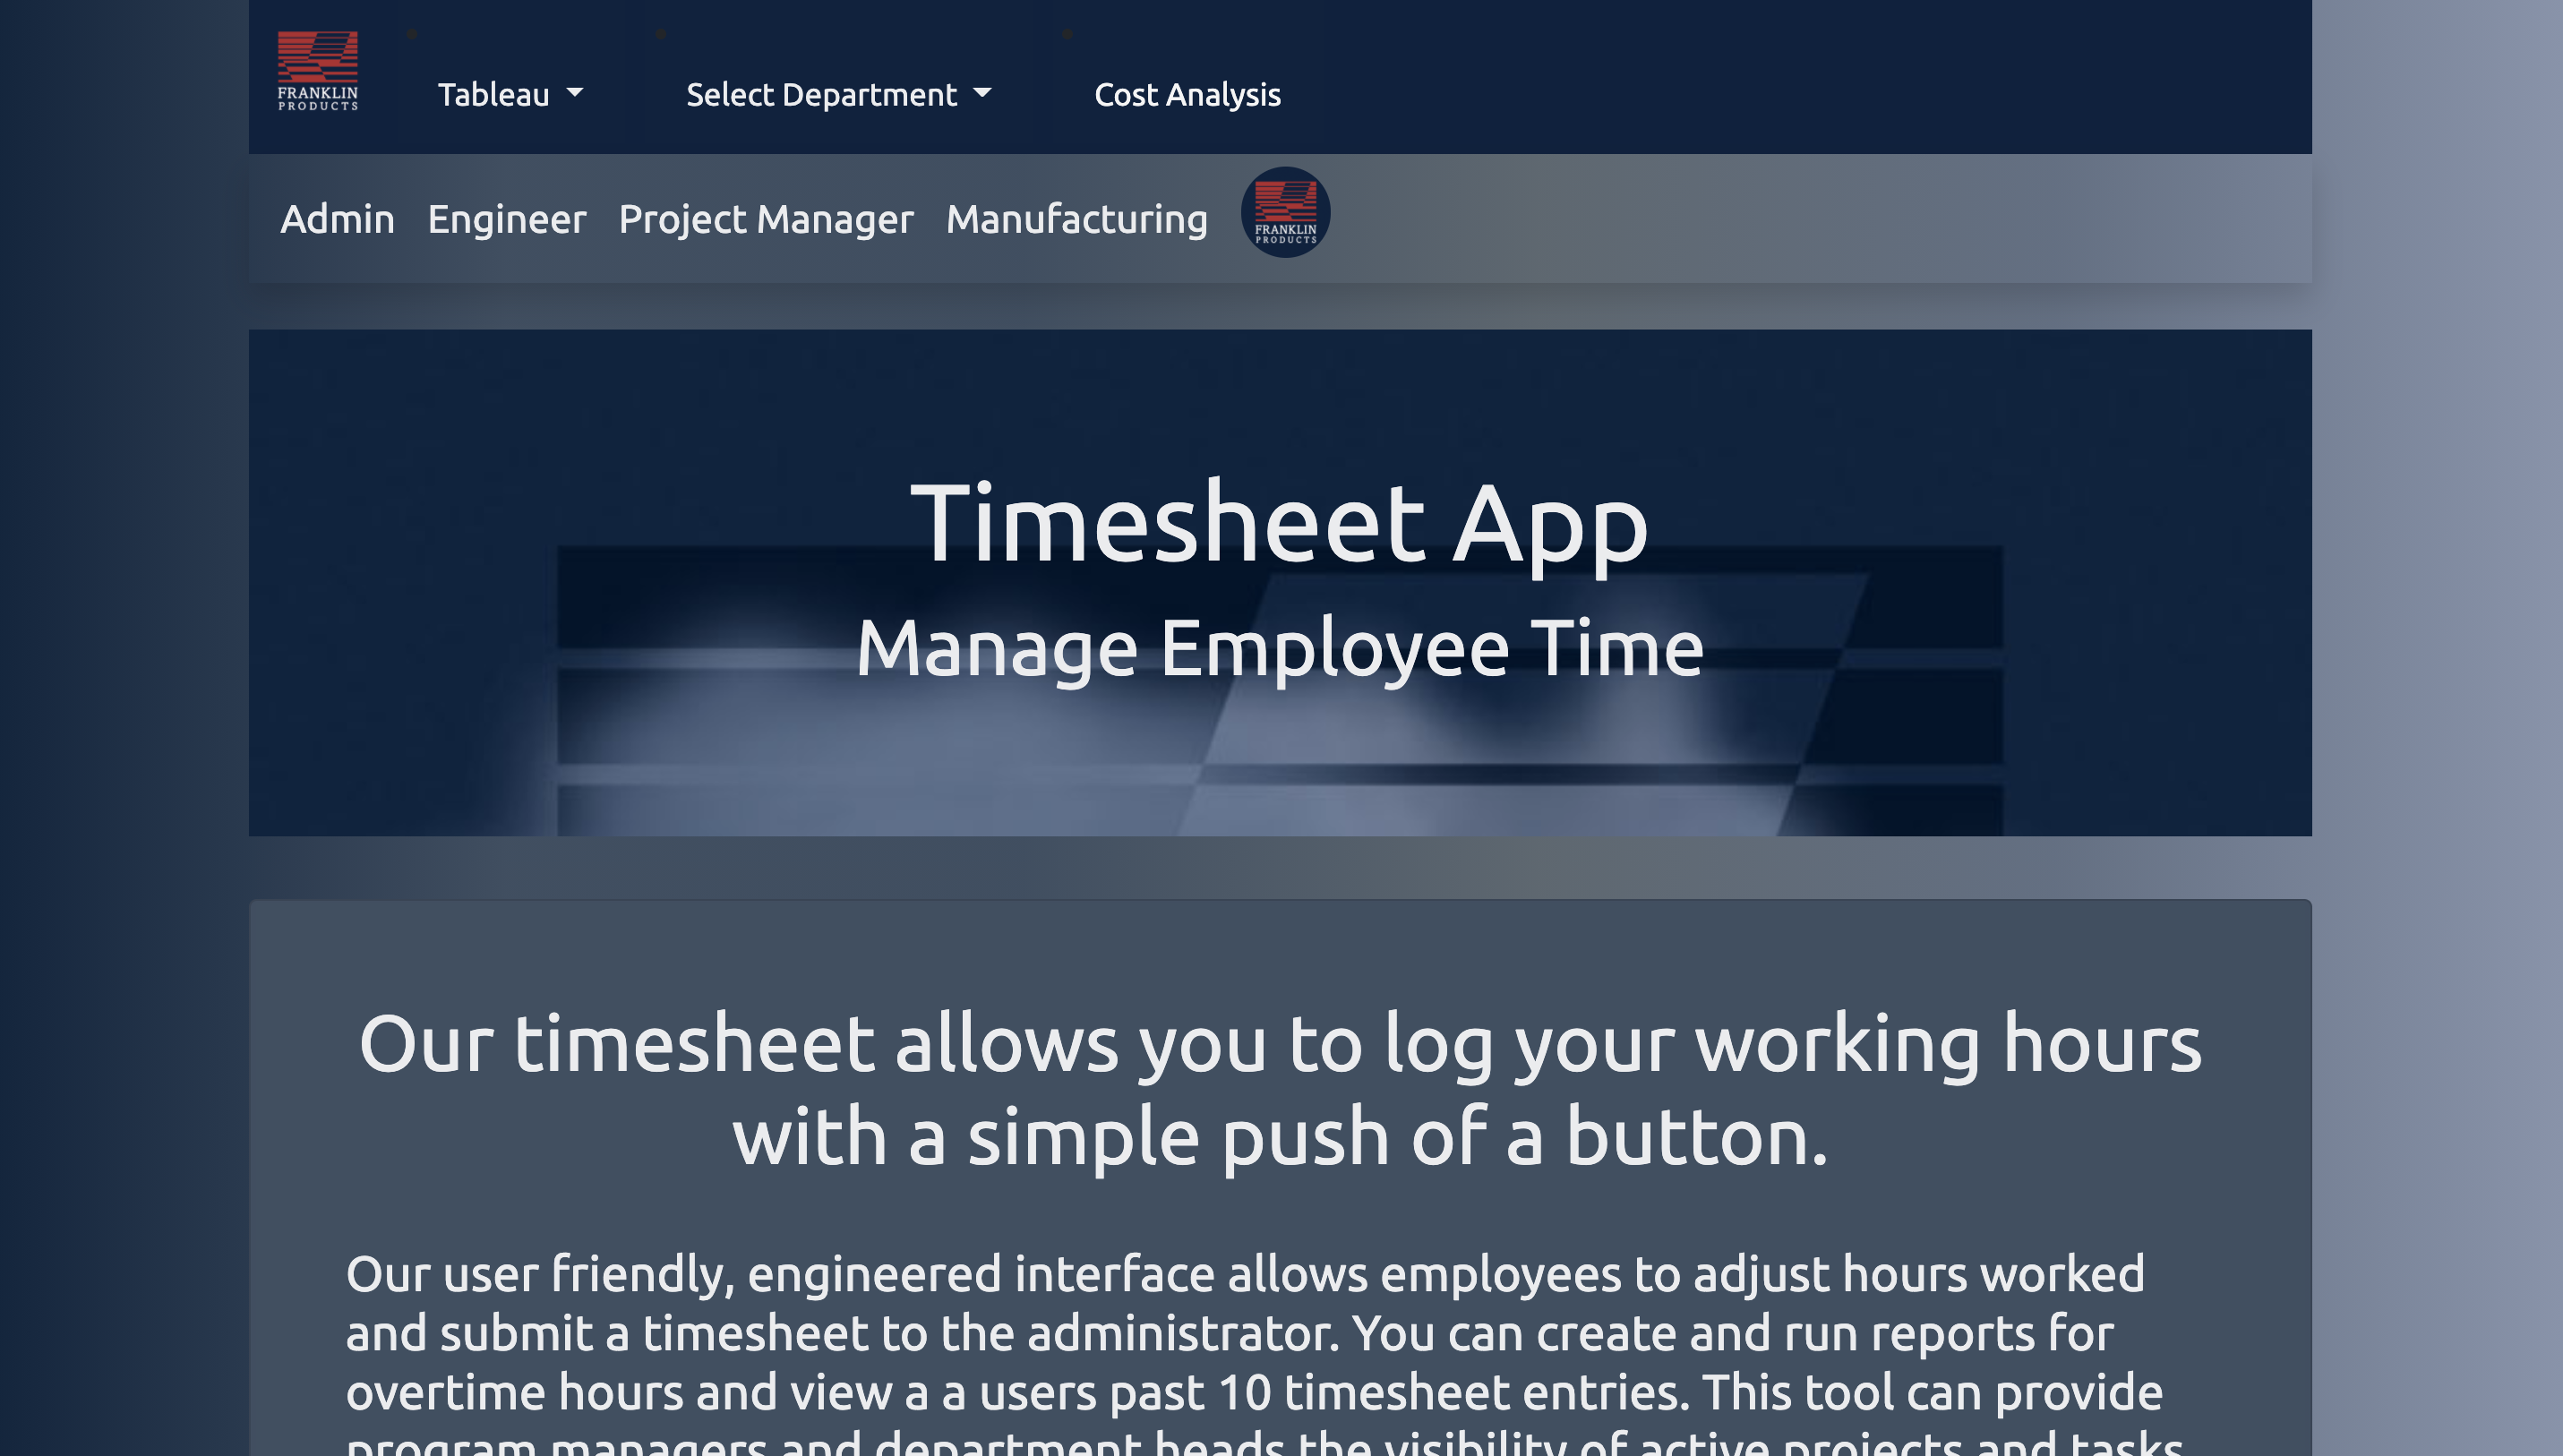Click the Franklin Products logo icon
The image size is (2563, 1456).
click(319, 71)
